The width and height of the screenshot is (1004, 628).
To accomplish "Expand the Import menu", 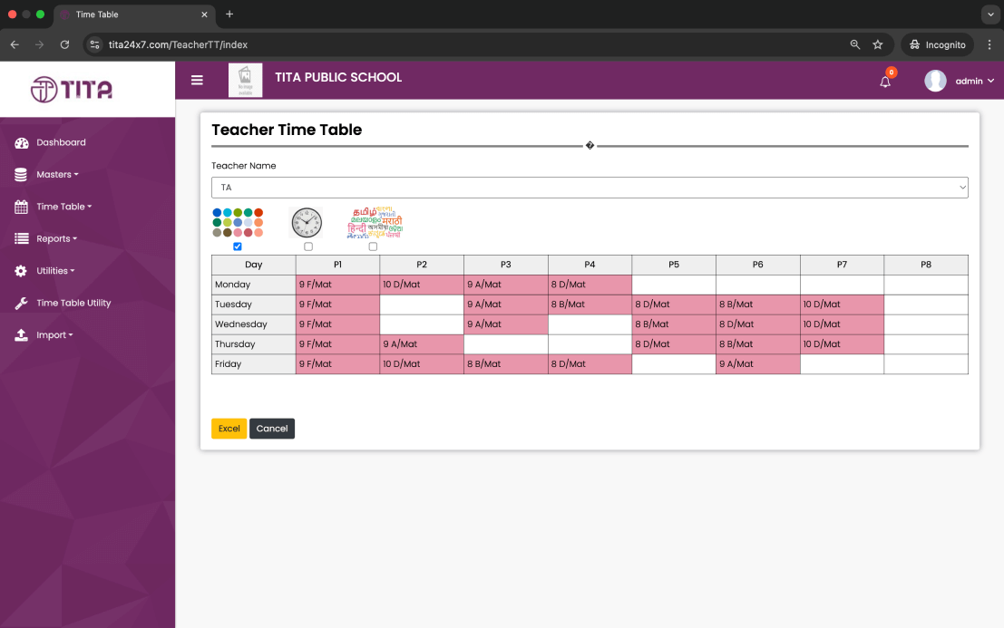I will click(x=54, y=335).
